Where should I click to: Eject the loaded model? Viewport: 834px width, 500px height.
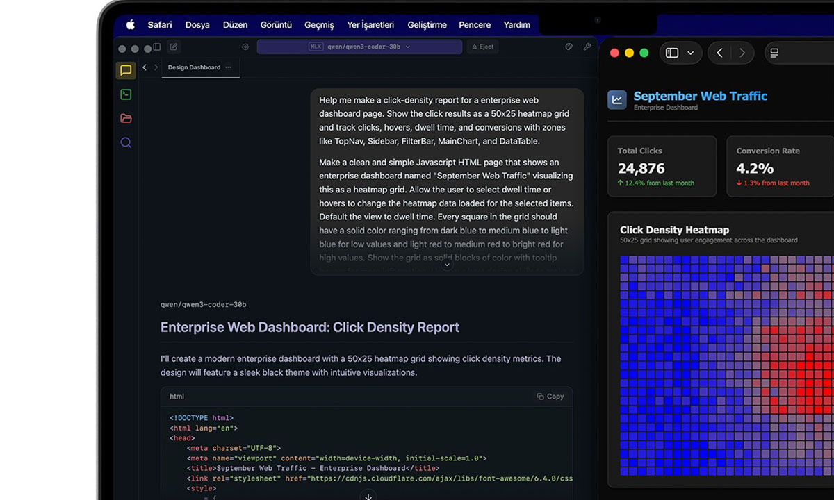click(x=482, y=47)
